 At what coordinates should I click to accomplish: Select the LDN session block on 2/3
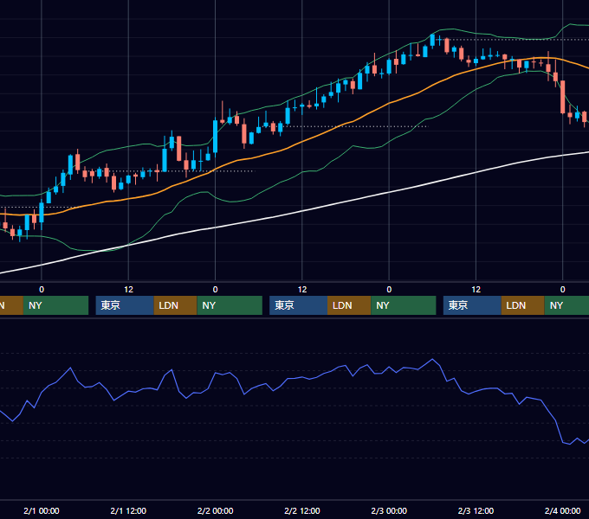point(523,305)
